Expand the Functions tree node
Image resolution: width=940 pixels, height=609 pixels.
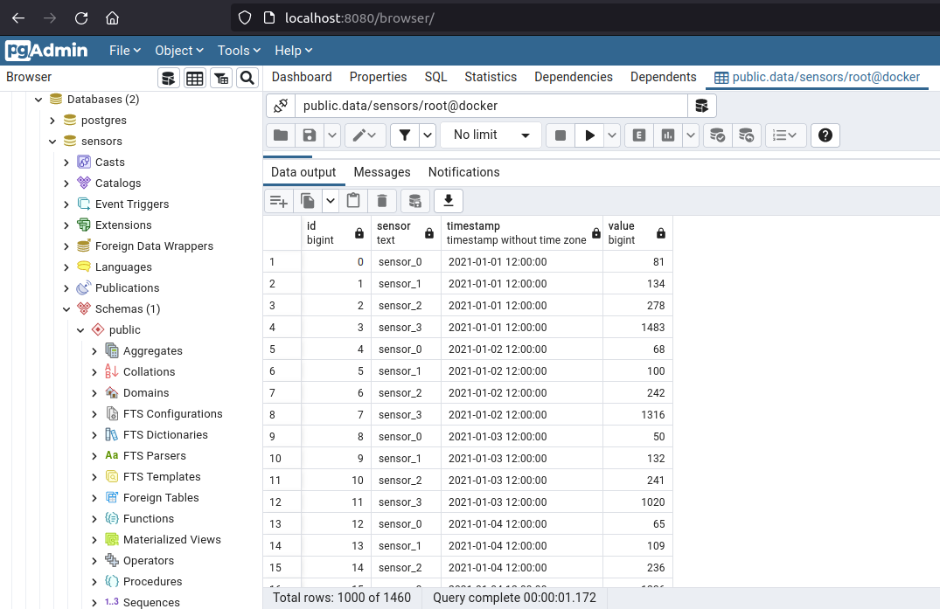[x=94, y=519]
